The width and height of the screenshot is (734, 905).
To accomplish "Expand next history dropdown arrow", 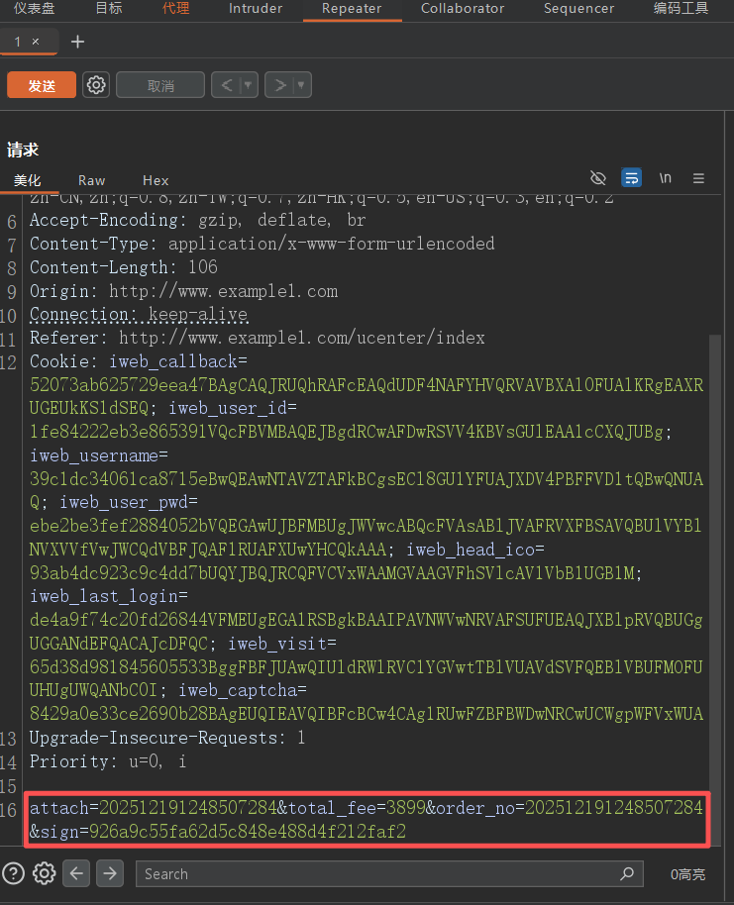I will tap(301, 85).
